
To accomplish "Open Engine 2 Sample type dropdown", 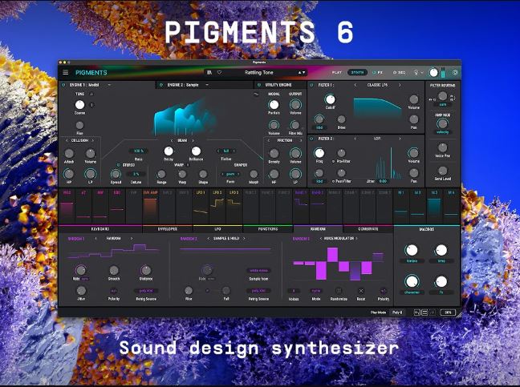I will click(207, 85).
